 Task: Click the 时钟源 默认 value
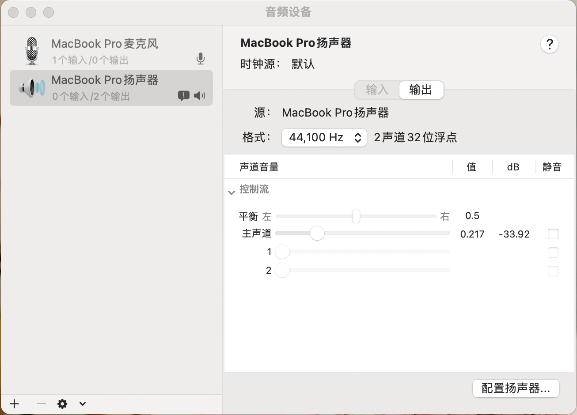[x=303, y=64]
